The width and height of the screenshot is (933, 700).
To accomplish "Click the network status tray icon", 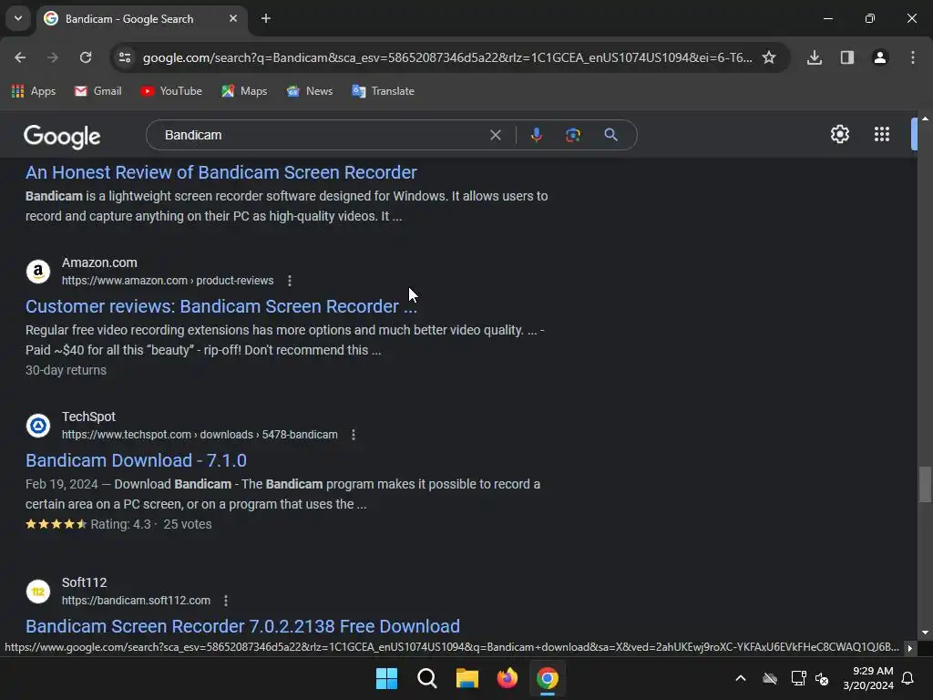I will point(798,678).
